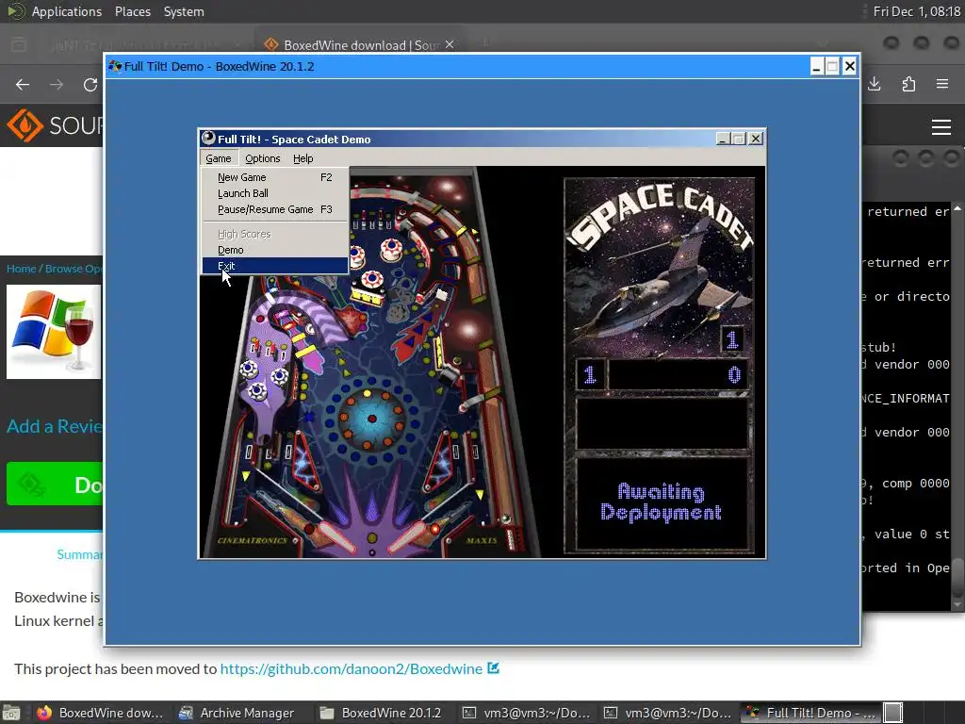Image resolution: width=965 pixels, height=724 pixels.
Task: Open the System menu
Action: click(x=184, y=11)
